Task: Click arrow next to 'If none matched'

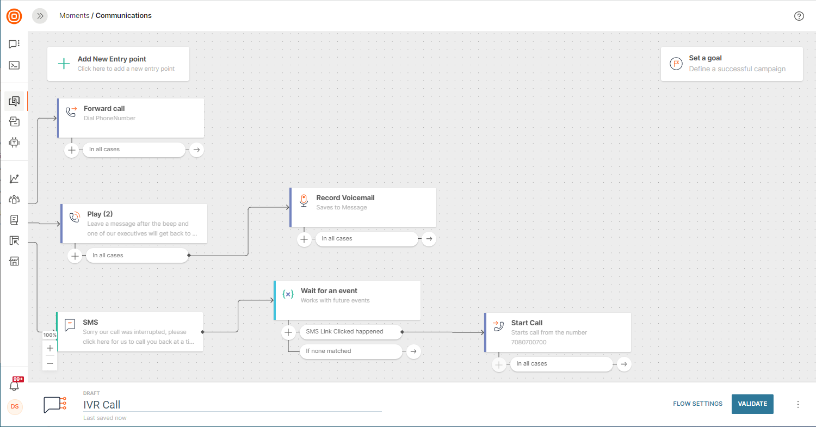Action: (413, 351)
